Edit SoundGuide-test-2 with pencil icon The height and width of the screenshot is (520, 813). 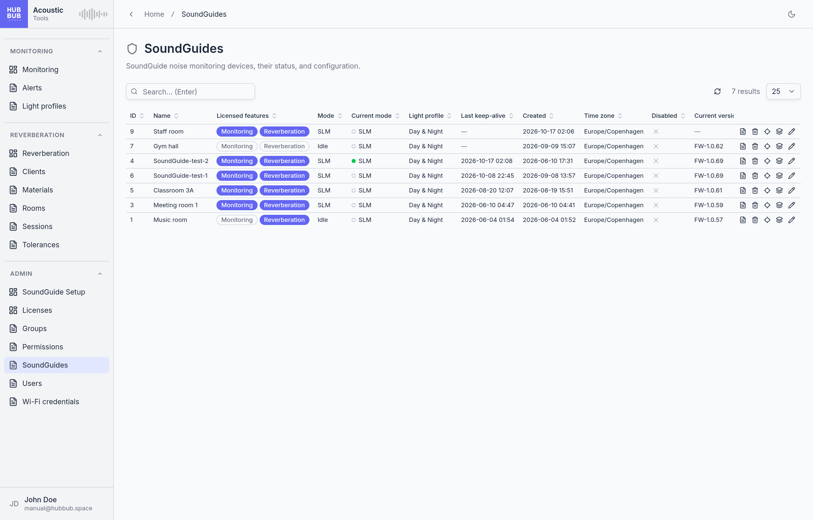click(791, 161)
